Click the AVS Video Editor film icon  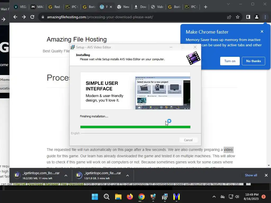pos(193,58)
